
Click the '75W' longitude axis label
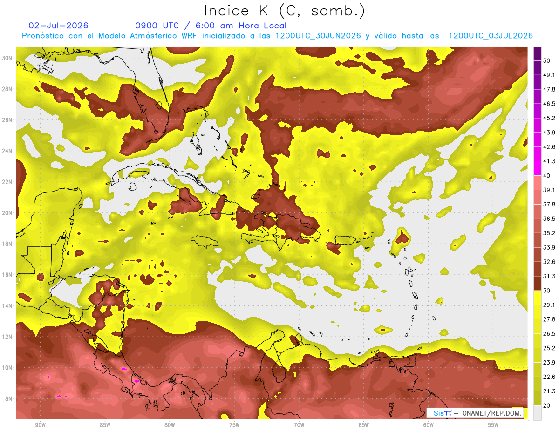tap(234, 425)
